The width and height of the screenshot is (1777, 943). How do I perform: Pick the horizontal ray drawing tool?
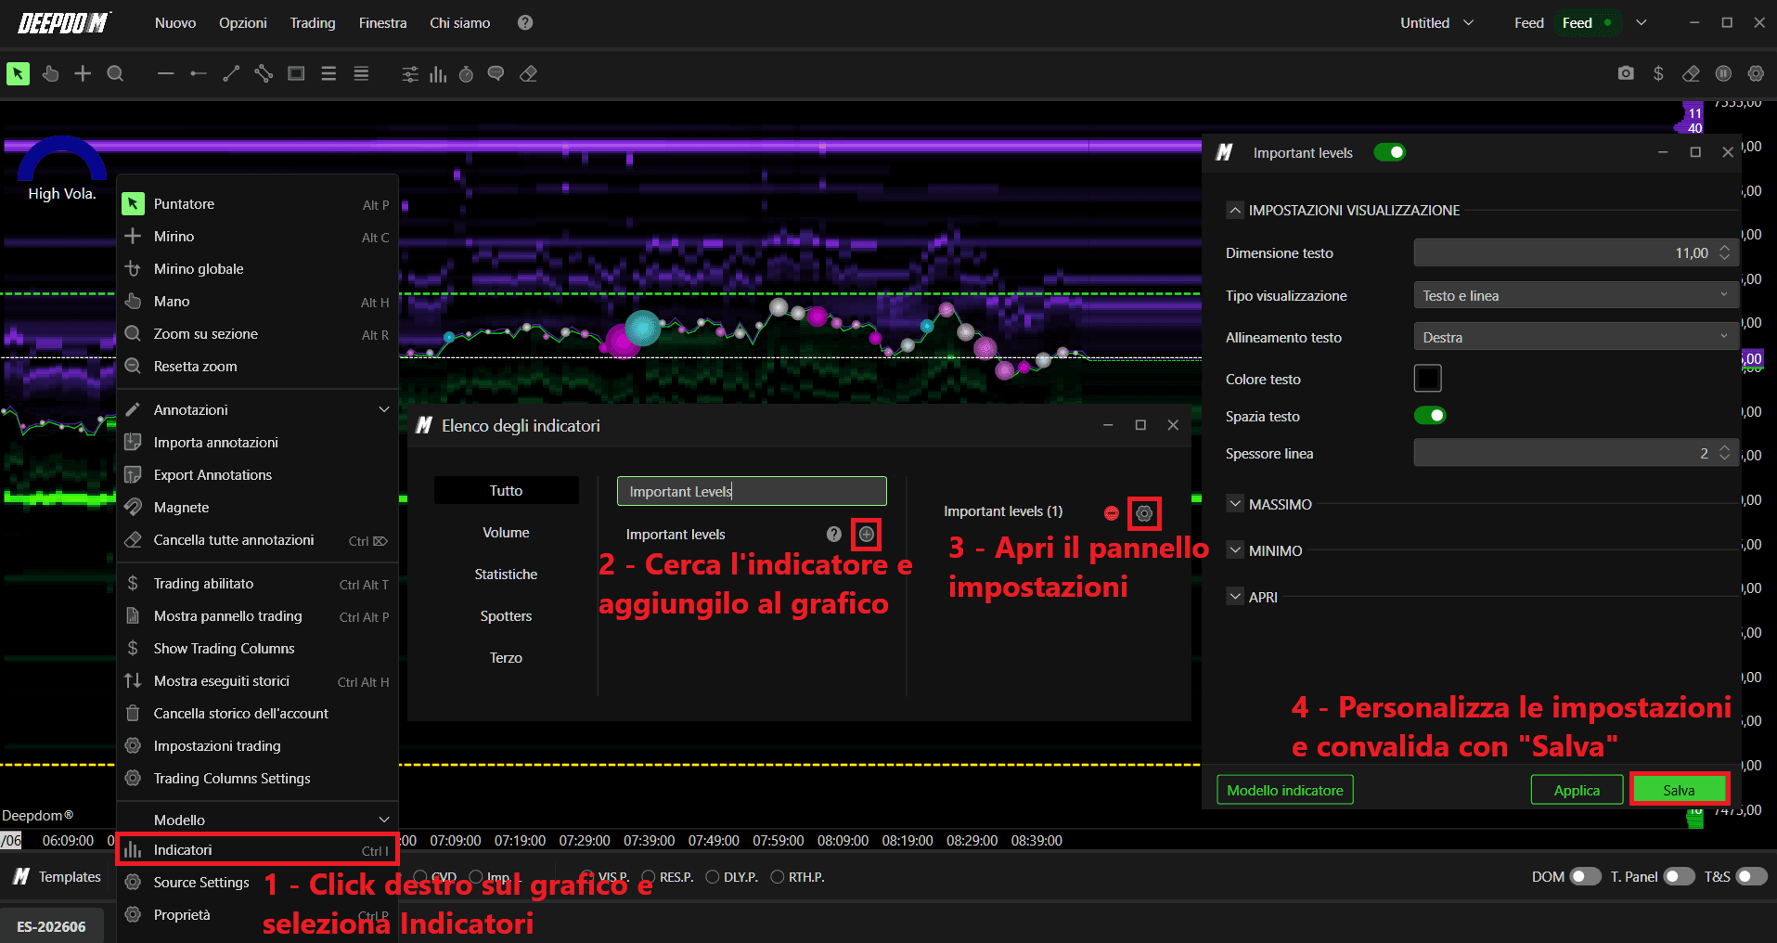[199, 73]
